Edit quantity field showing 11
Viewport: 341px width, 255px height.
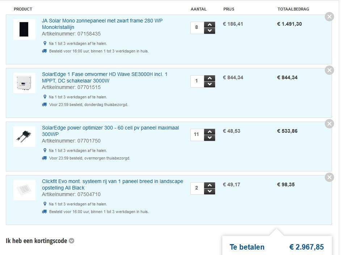coord(197,135)
